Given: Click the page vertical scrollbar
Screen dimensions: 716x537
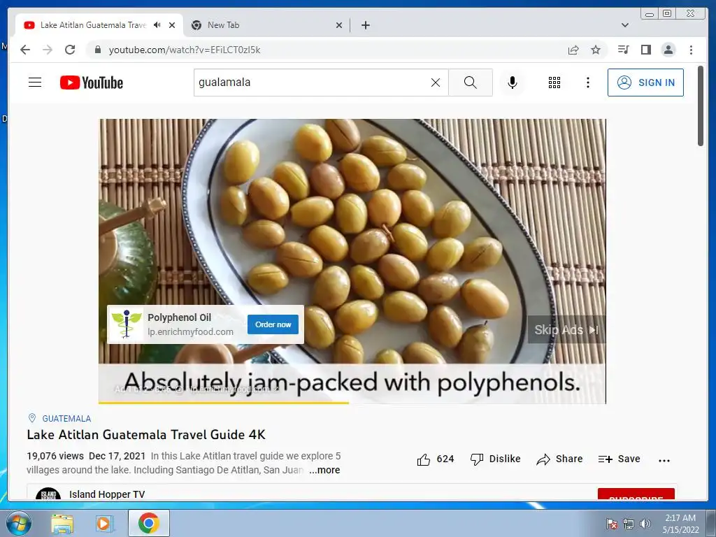Looking at the screenshot, I should pyautogui.click(x=701, y=106).
